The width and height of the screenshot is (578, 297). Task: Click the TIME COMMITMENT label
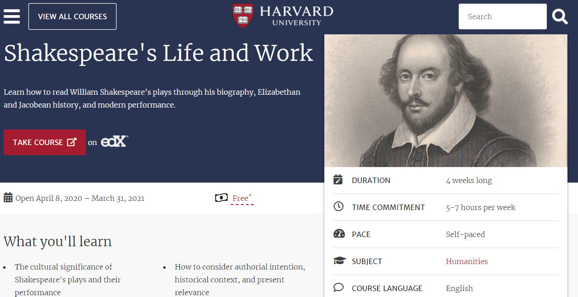(x=389, y=207)
